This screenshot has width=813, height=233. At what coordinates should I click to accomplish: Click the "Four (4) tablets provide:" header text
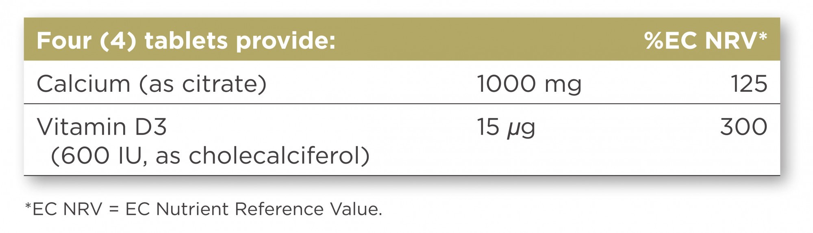tap(186, 41)
